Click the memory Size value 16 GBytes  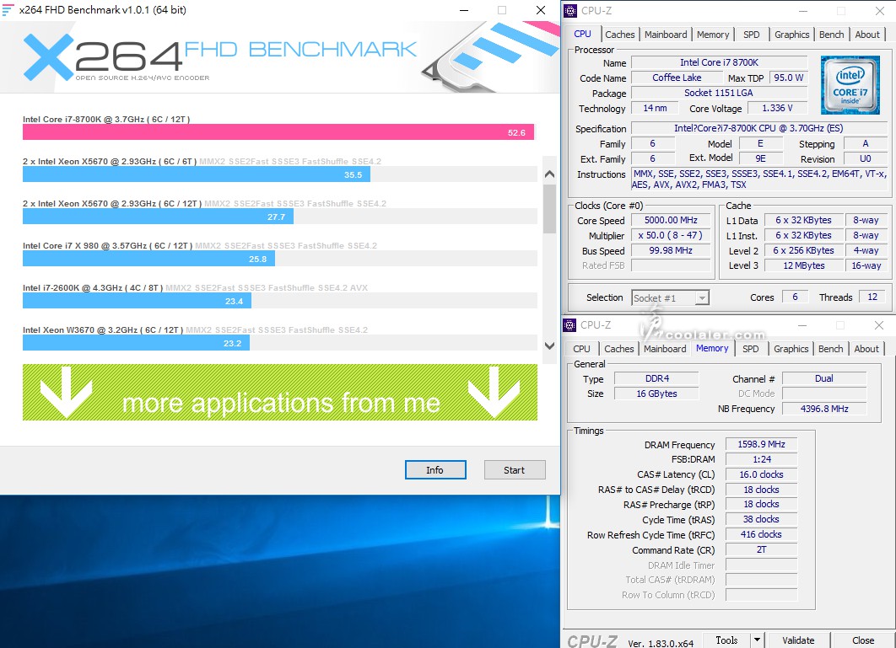[x=656, y=394]
